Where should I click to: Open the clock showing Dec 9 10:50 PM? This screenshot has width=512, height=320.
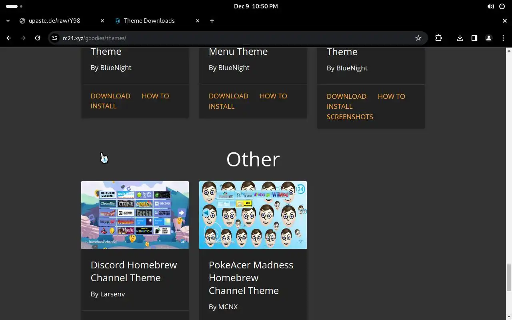256,6
